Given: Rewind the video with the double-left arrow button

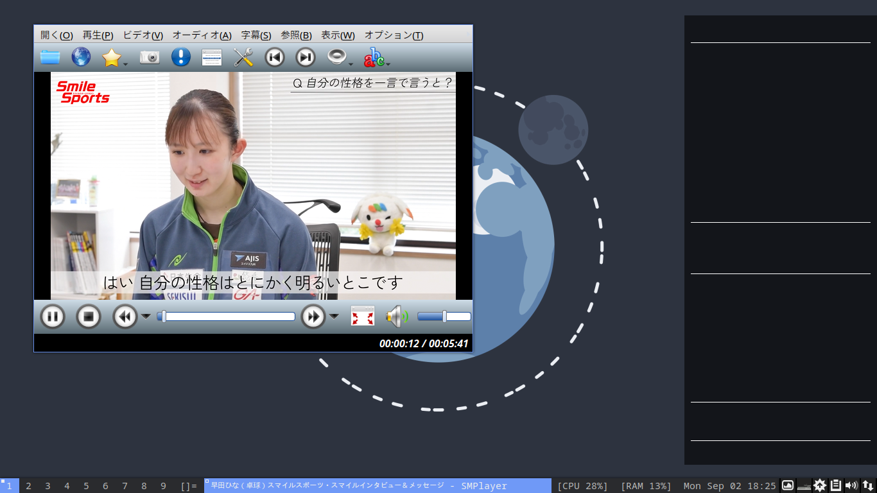Looking at the screenshot, I should click(x=125, y=316).
